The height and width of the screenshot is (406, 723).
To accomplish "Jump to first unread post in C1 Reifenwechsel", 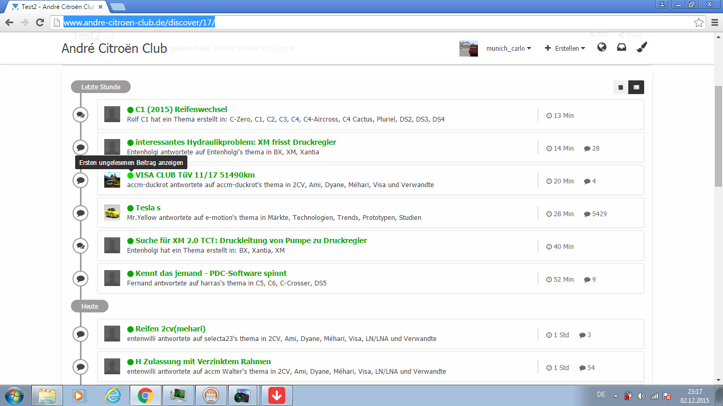I will point(130,110).
